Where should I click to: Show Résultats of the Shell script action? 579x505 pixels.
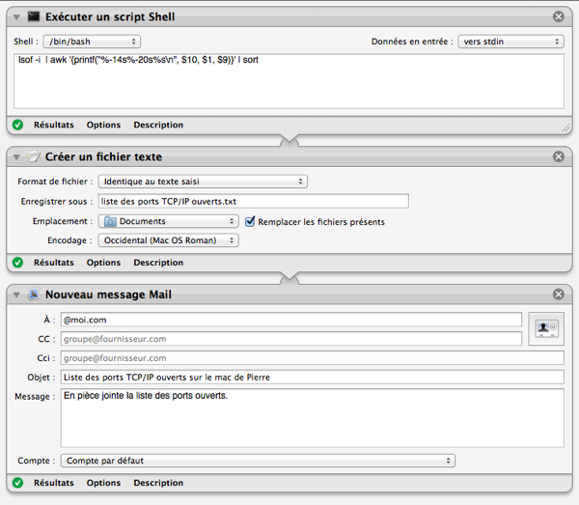[x=54, y=125]
